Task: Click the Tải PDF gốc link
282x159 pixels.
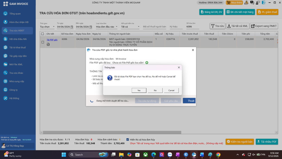Action: click(52, 40)
